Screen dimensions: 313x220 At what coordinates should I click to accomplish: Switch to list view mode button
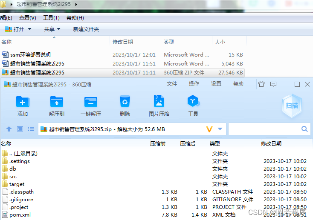tap(31, 129)
